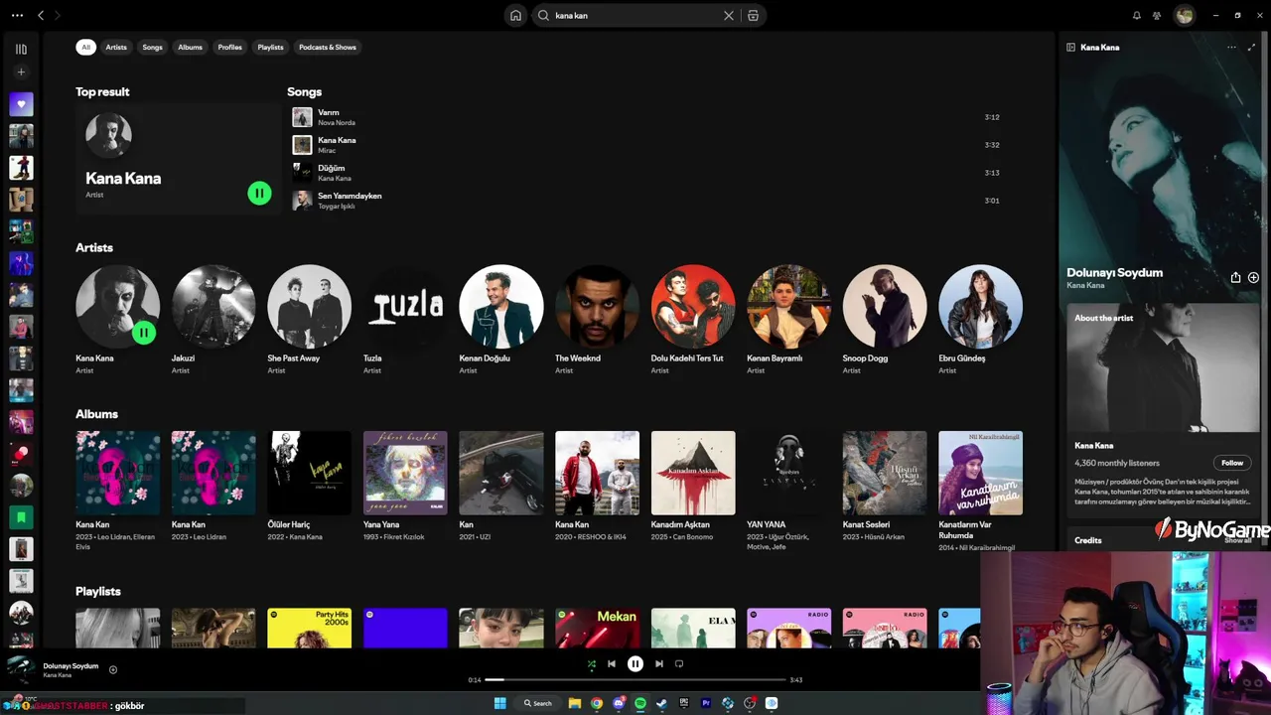This screenshot has height=715, width=1271.
Task: Go back using the left arrow
Action: 41,15
